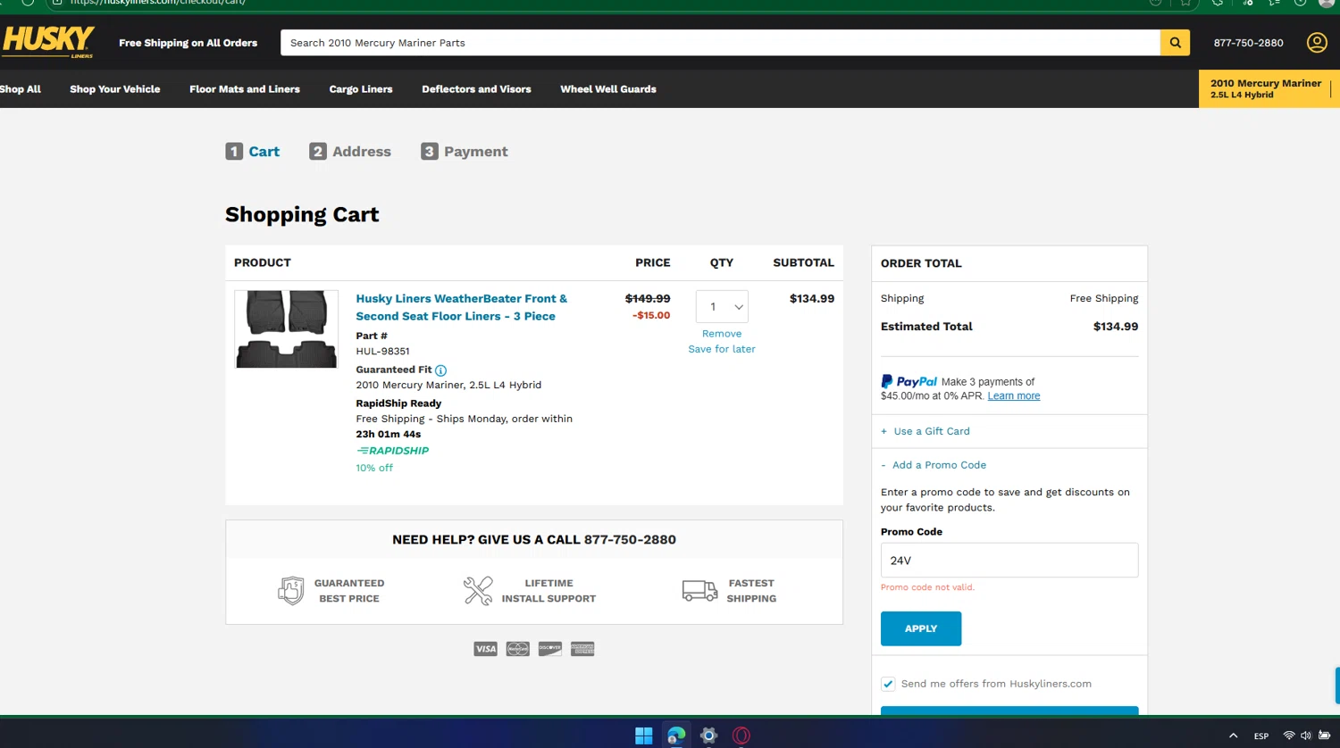The height and width of the screenshot is (748, 1340).
Task: Click the Discover card icon
Action: 550,649
